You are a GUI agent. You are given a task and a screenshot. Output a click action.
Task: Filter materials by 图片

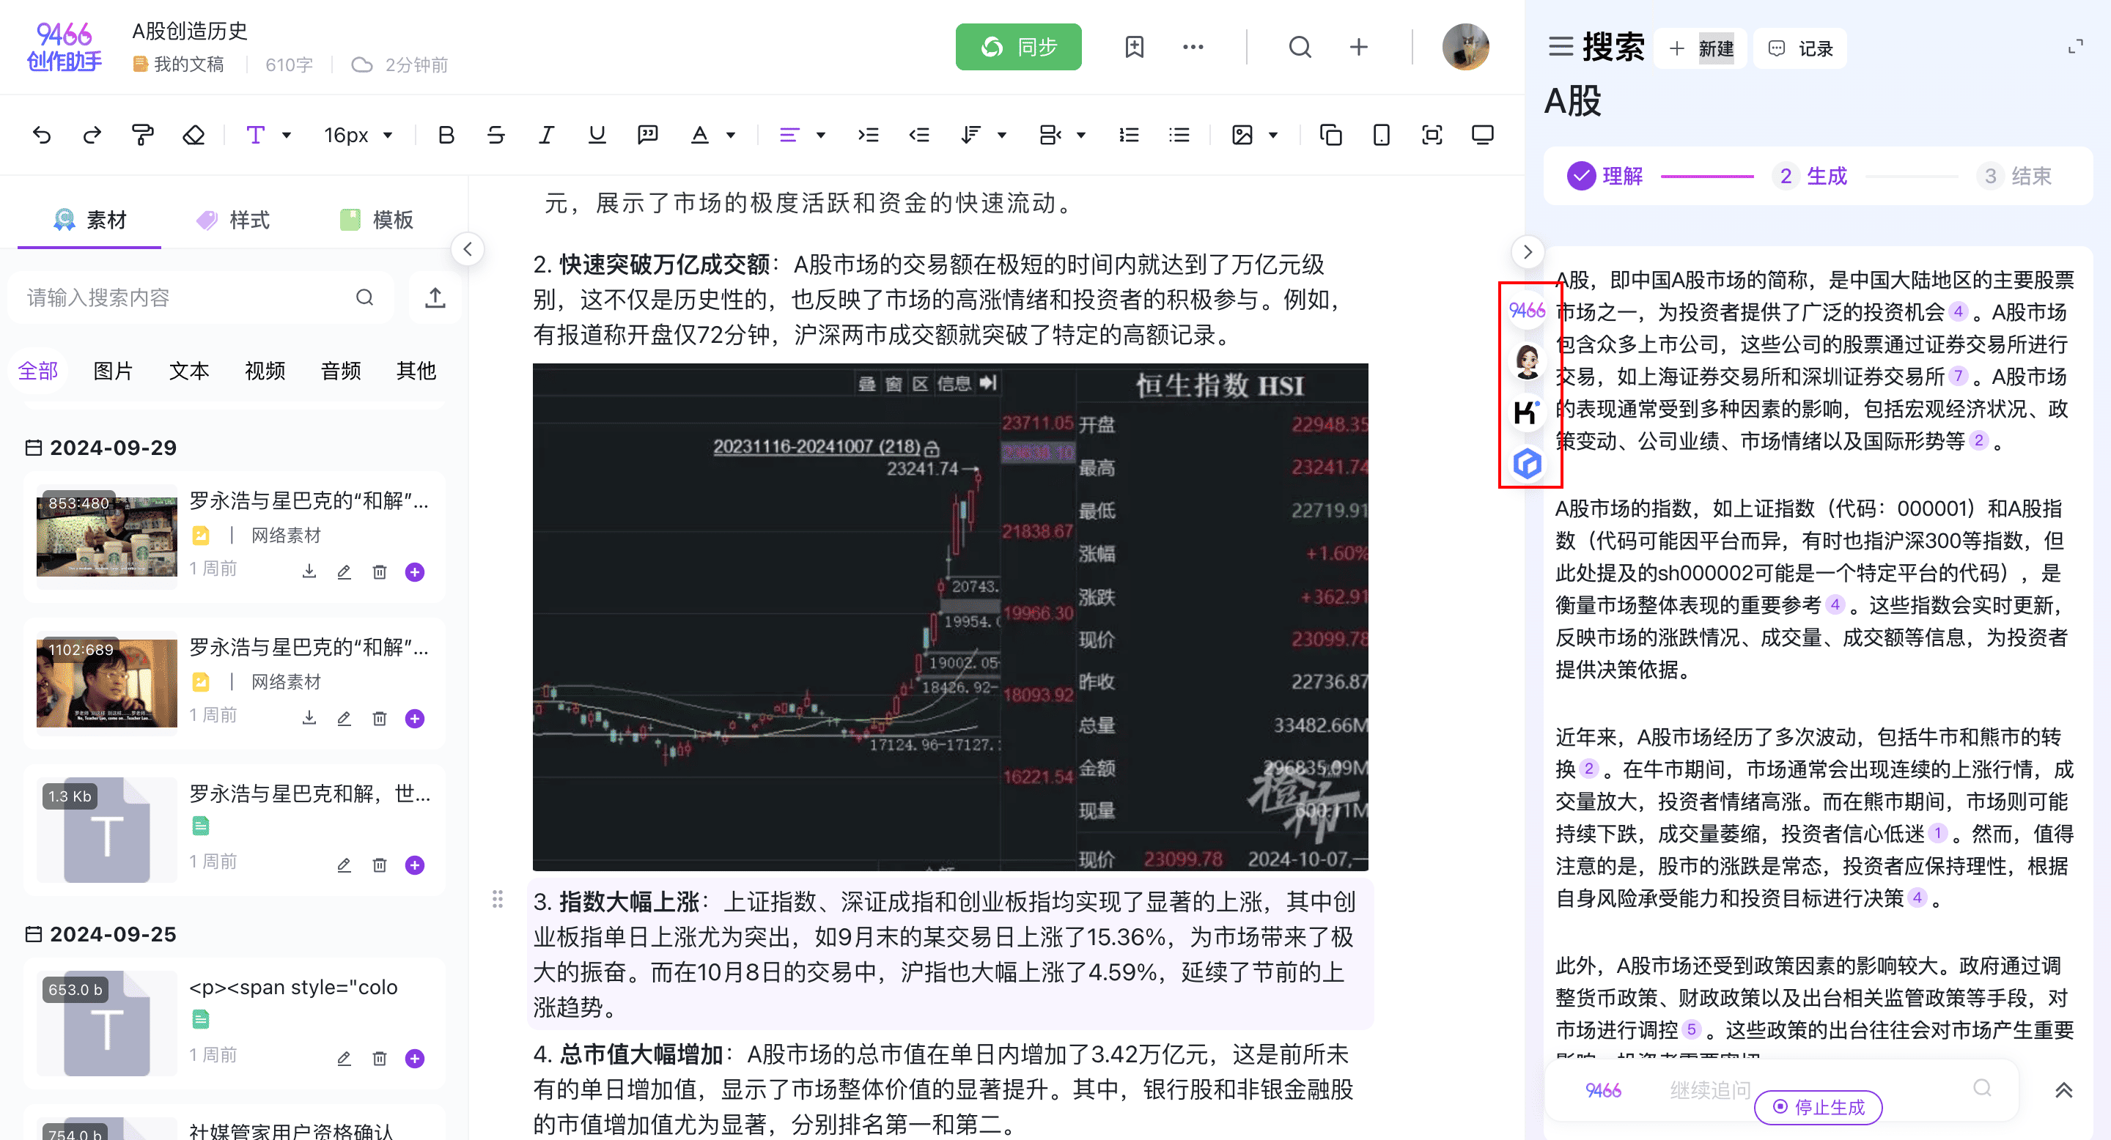tap(113, 371)
